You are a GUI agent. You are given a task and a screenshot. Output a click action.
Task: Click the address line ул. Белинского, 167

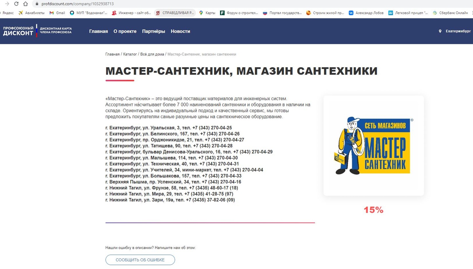(x=172, y=134)
